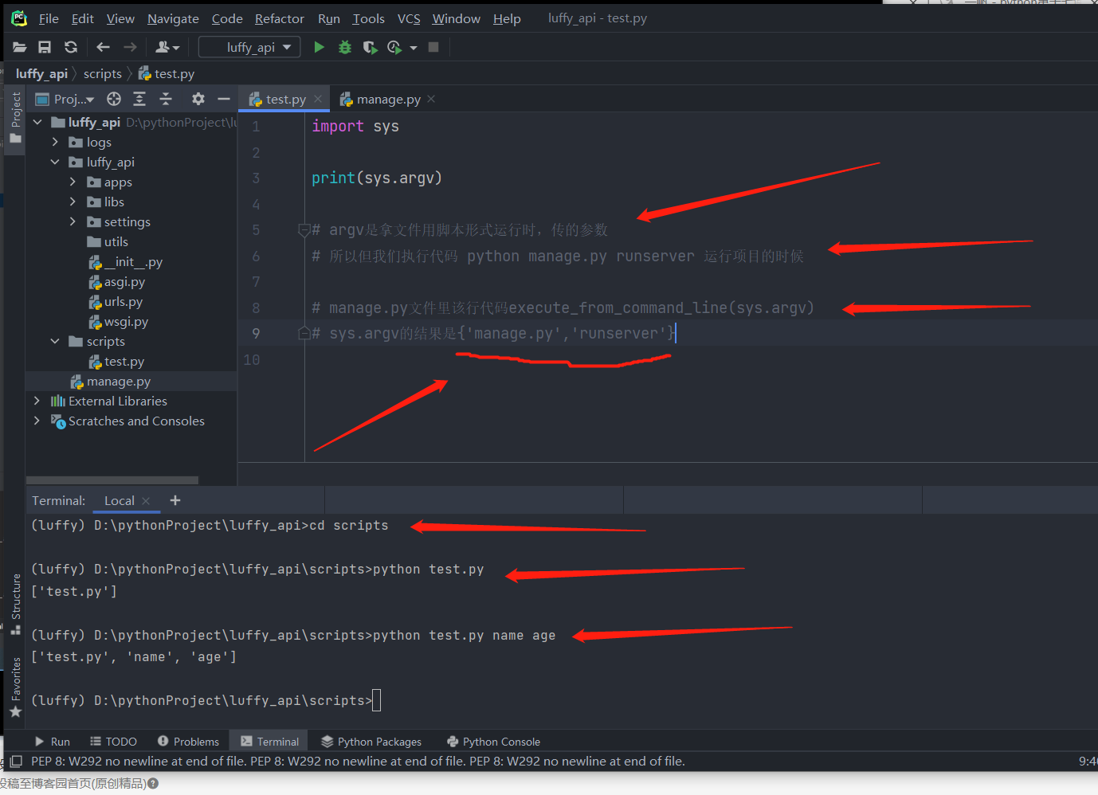
Task: Open Project panel settings gear
Action: click(x=198, y=99)
